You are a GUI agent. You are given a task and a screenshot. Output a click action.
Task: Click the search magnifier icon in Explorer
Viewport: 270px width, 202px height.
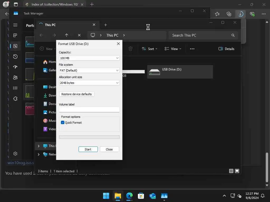tap(233, 35)
